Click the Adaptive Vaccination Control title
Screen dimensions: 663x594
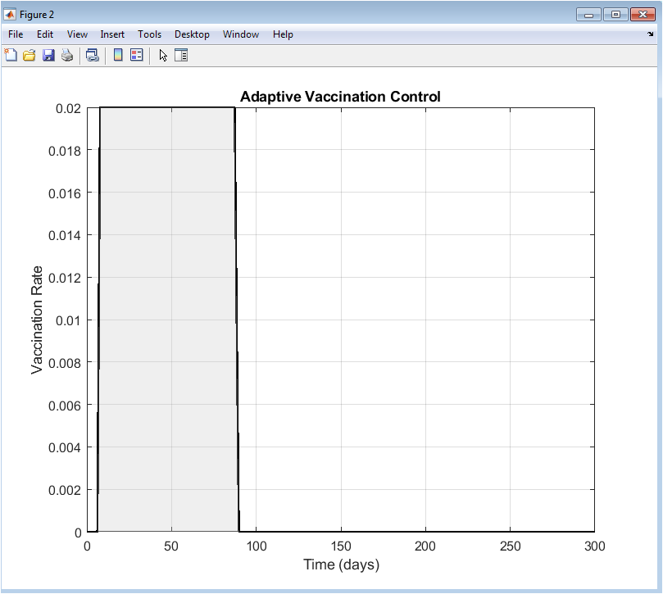(x=340, y=97)
